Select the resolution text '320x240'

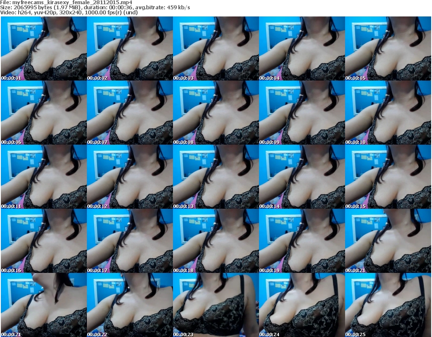(72, 12)
